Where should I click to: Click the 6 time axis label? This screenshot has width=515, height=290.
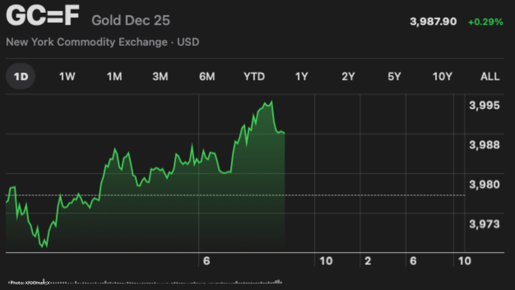click(207, 261)
